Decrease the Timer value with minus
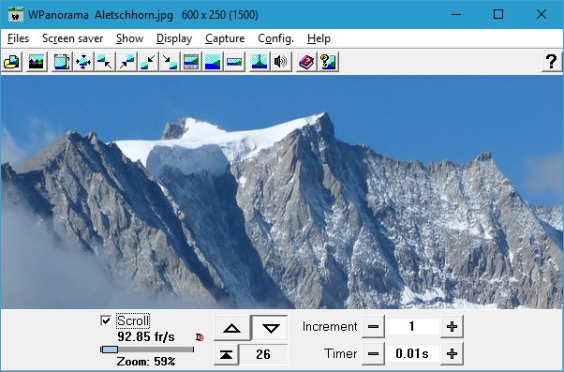The image size is (564, 372). point(374,353)
